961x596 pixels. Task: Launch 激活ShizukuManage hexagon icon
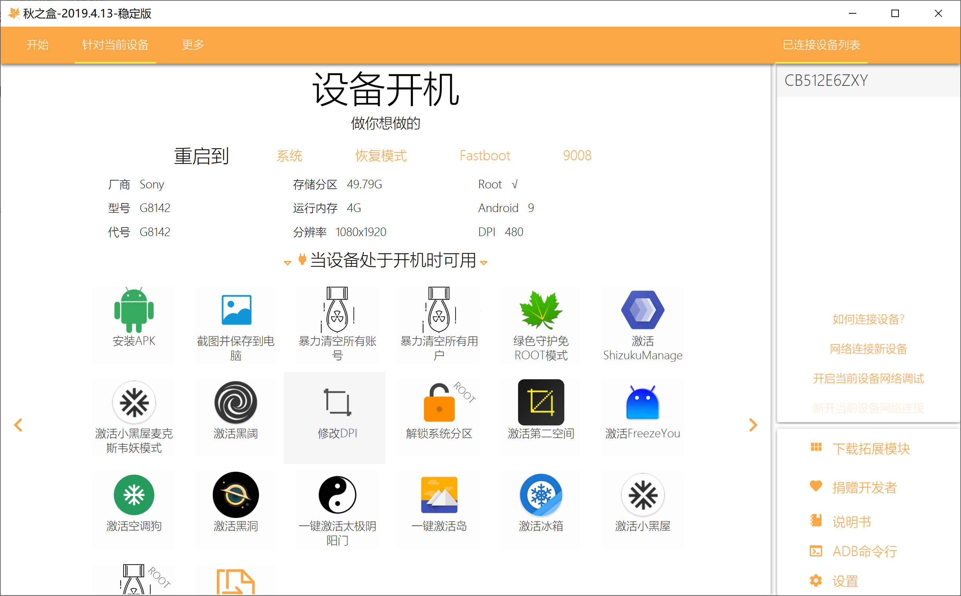[x=642, y=310]
